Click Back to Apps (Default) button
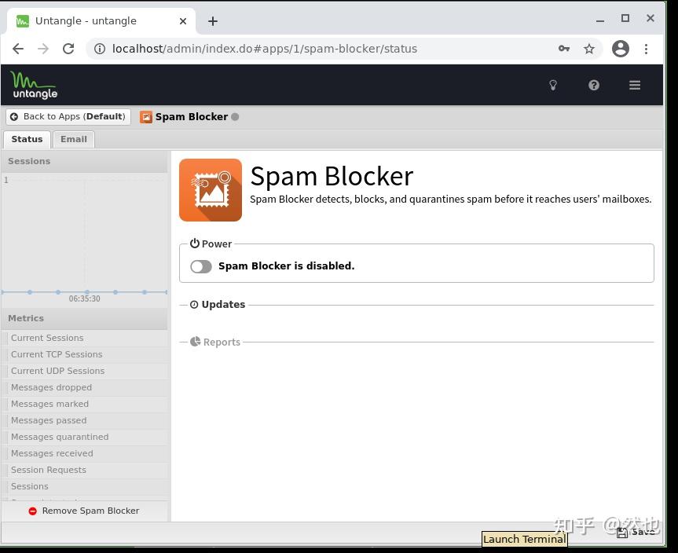678x553 pixels. click(68, 117)
